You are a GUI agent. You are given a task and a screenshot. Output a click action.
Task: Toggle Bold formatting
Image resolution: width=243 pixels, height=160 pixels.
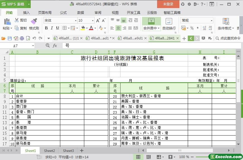[x=46, y=28]
